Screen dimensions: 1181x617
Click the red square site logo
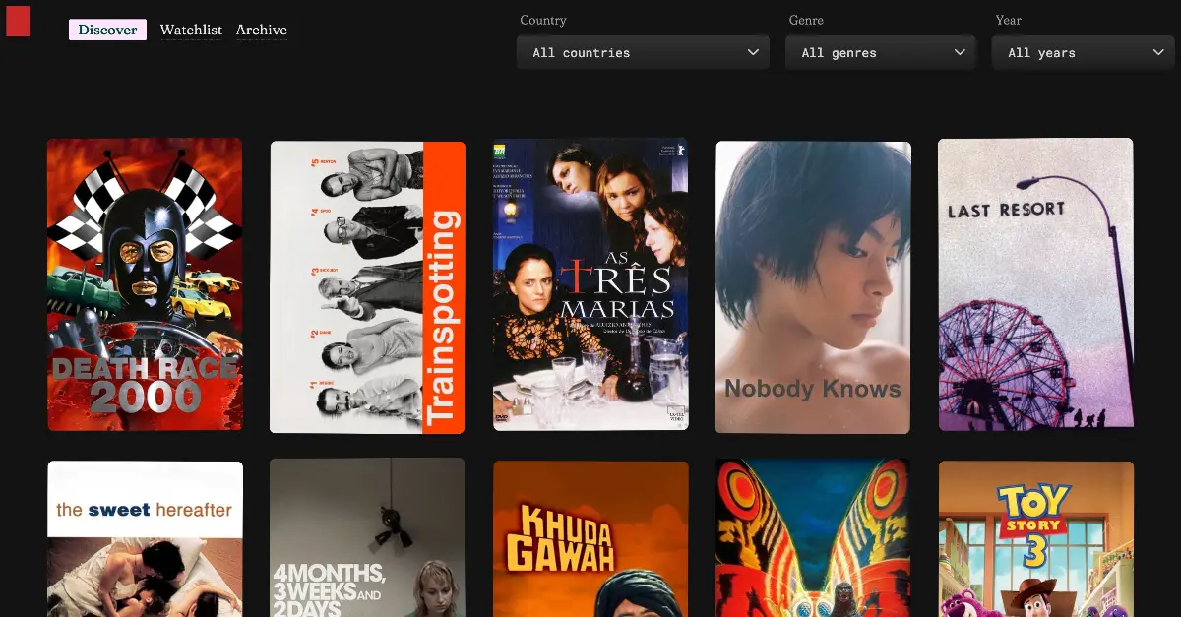[x=18, y=21]
